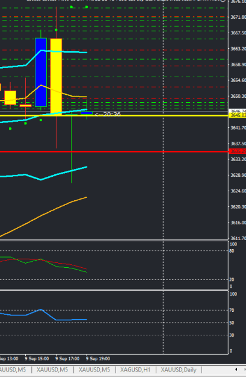This screenshot has height=377, width=246.
Task: Select the small blue current candle
Action: [87, 113]
